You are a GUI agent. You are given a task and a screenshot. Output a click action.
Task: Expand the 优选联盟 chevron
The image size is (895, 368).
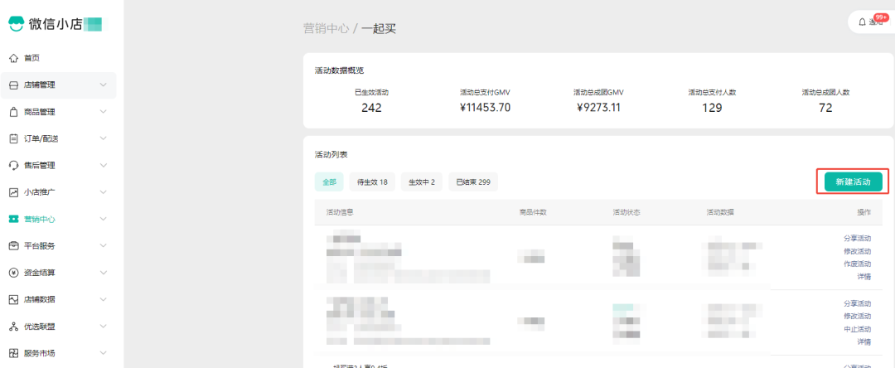coord(104,327)
